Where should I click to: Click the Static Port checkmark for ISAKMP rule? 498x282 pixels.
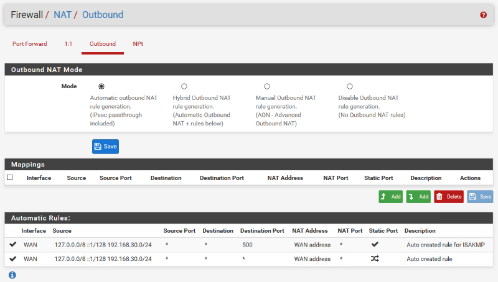tap(375, 245)
